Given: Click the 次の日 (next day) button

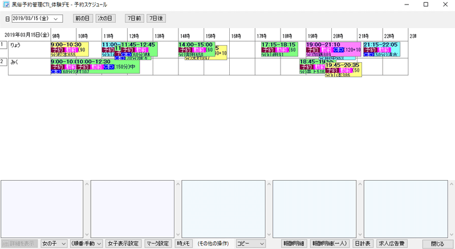Looking at the screenshot, I should 105,18.
